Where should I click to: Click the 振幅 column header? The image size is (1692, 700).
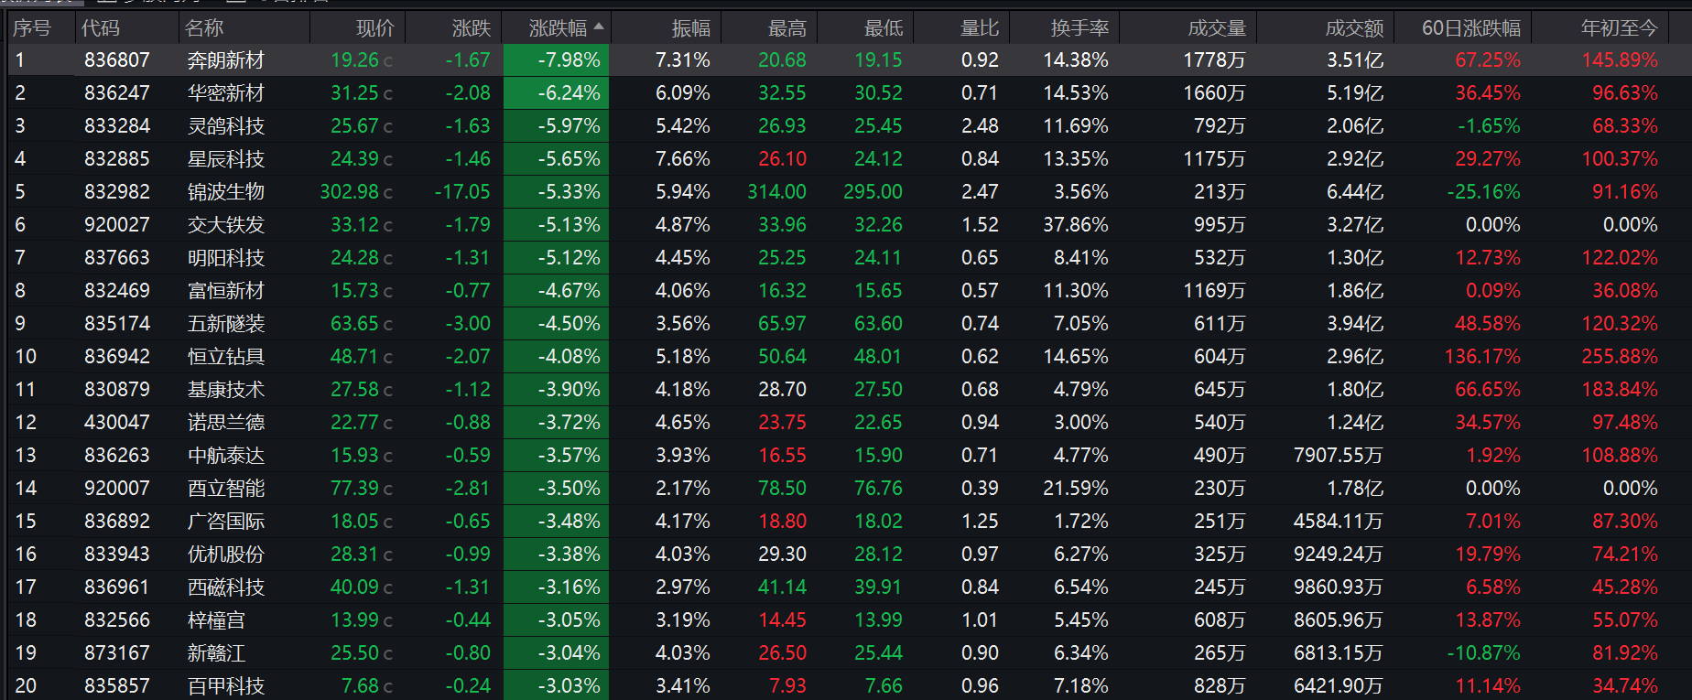point(690,28)
